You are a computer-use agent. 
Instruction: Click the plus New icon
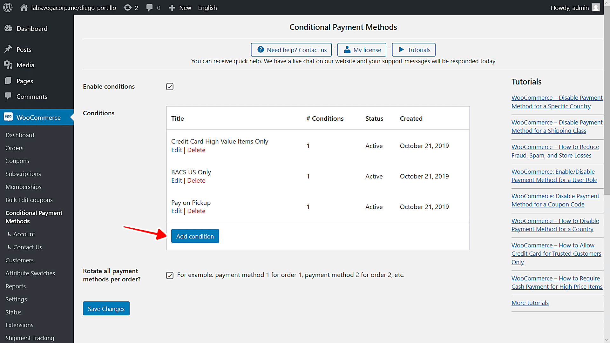point(172,8)
